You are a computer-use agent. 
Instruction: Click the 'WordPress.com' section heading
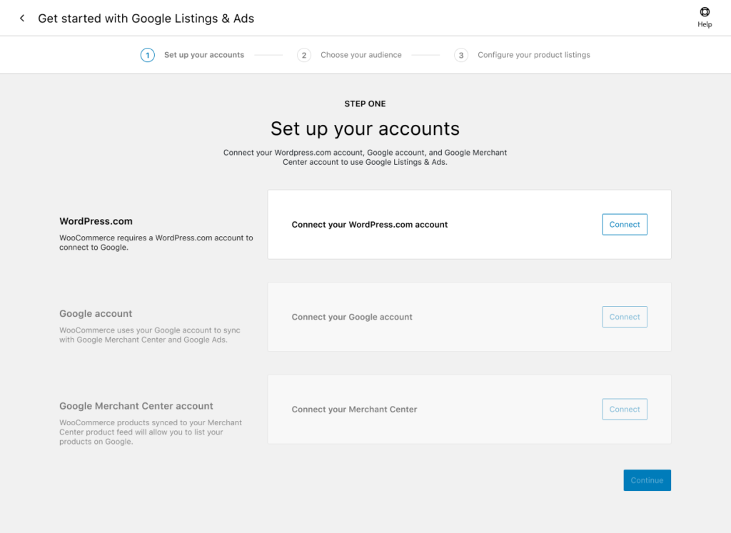96,221
